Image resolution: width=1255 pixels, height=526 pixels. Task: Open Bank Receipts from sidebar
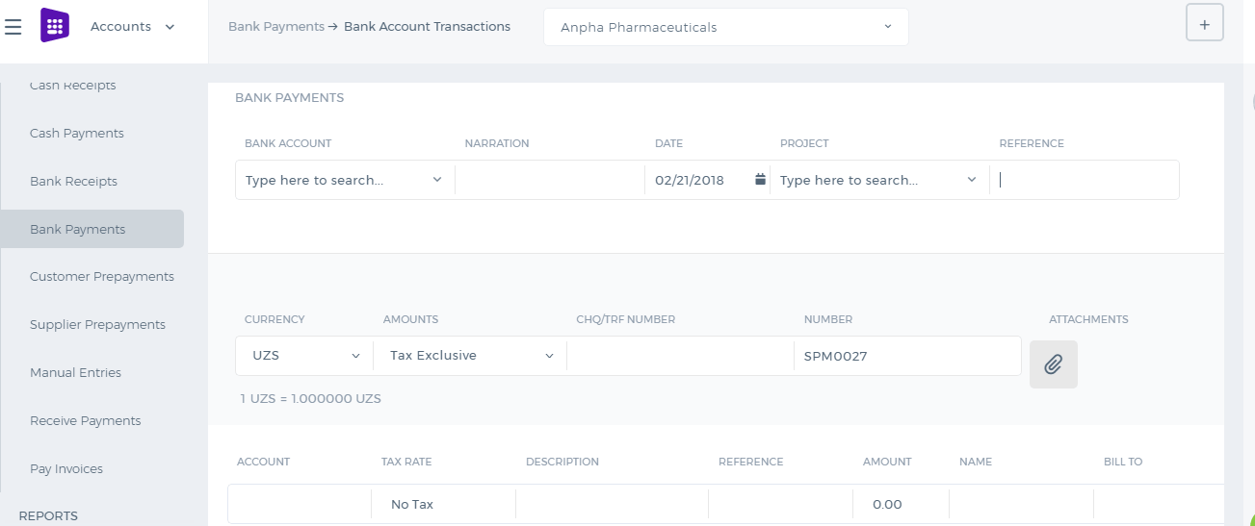click(x=73, y=182)
